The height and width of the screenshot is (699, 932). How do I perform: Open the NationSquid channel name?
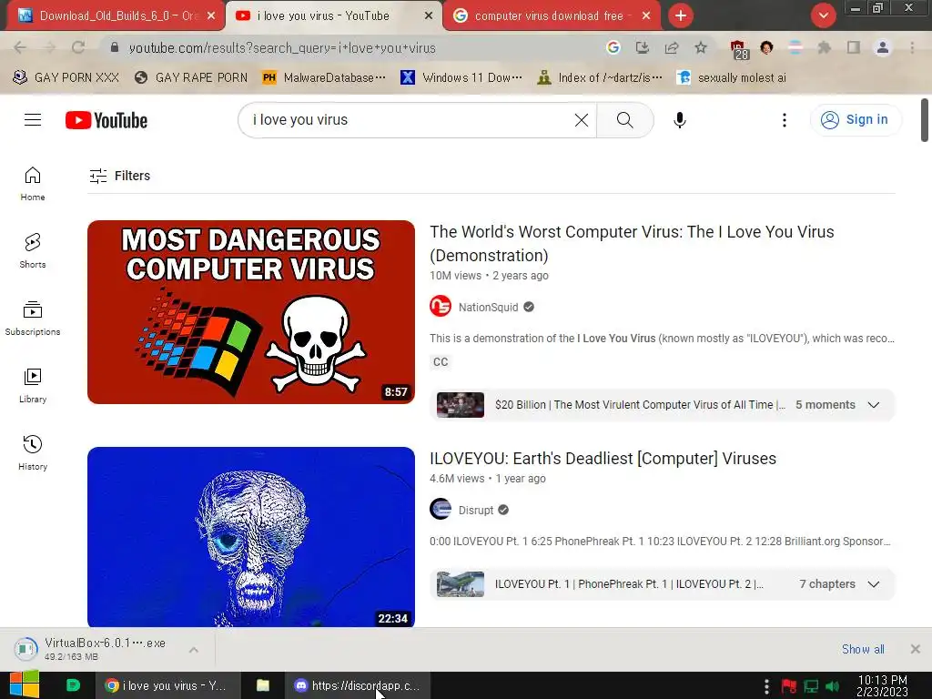[488, 308]
